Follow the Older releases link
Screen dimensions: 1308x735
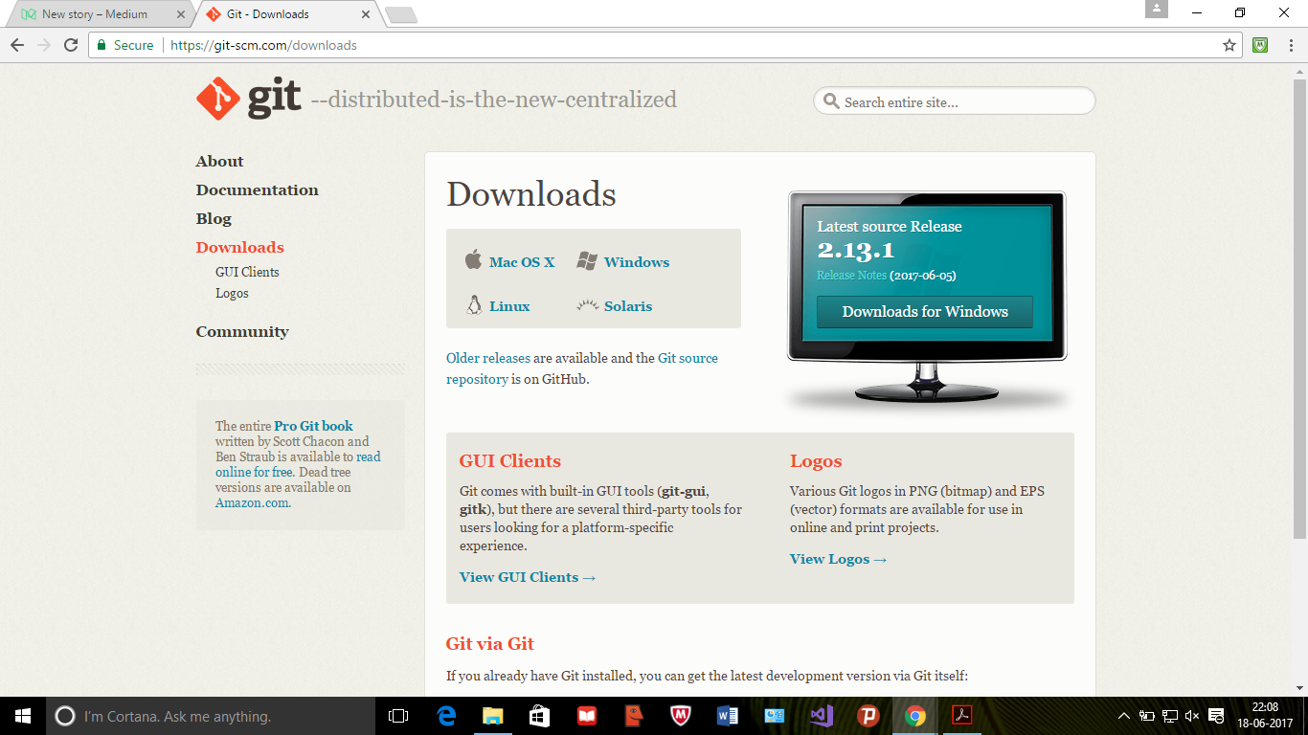coord(488,358)
